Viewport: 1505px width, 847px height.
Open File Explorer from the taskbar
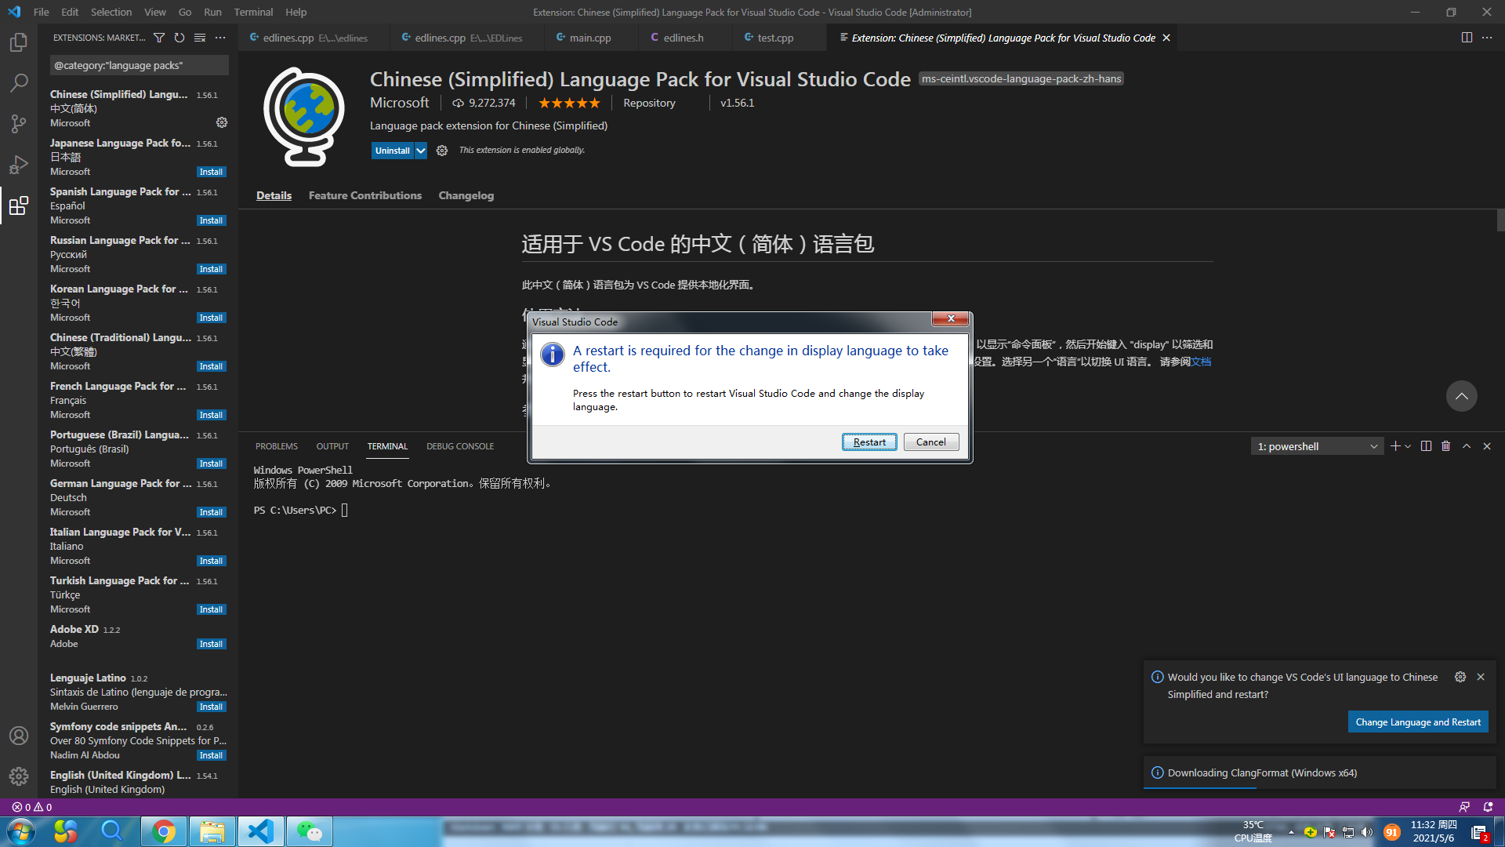[212, 831]
